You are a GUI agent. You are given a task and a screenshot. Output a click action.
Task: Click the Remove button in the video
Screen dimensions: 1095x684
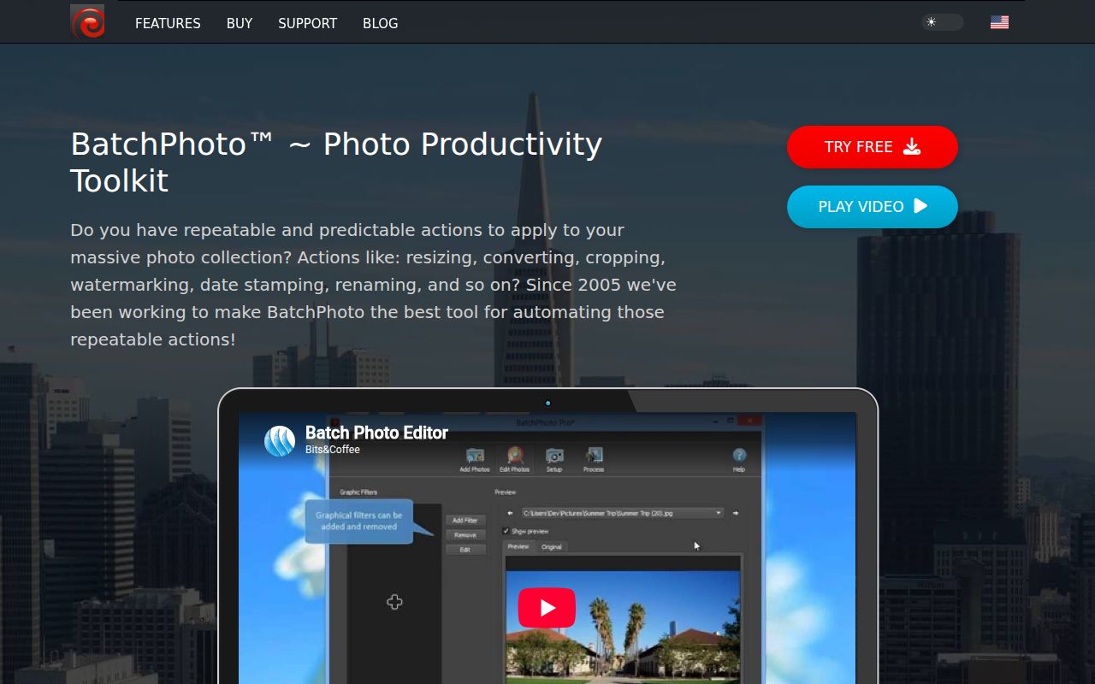(465, 535)
